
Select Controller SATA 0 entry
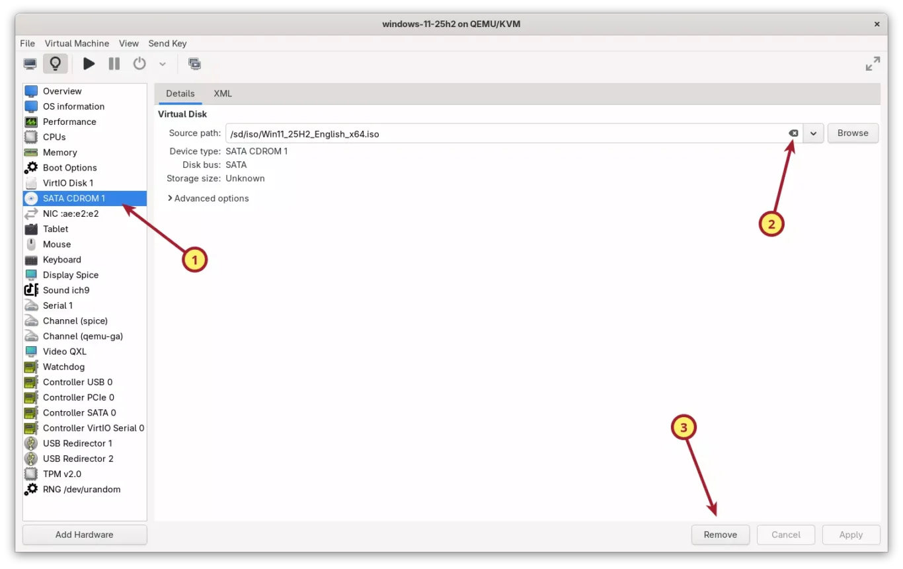coord(85,412)
